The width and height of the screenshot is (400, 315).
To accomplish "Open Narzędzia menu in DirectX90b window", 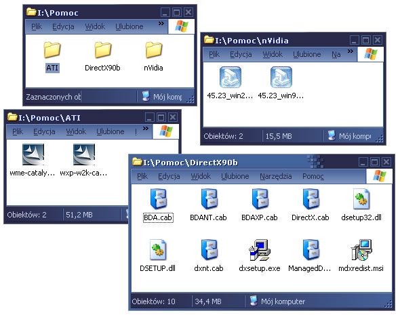I will [275, 176].
